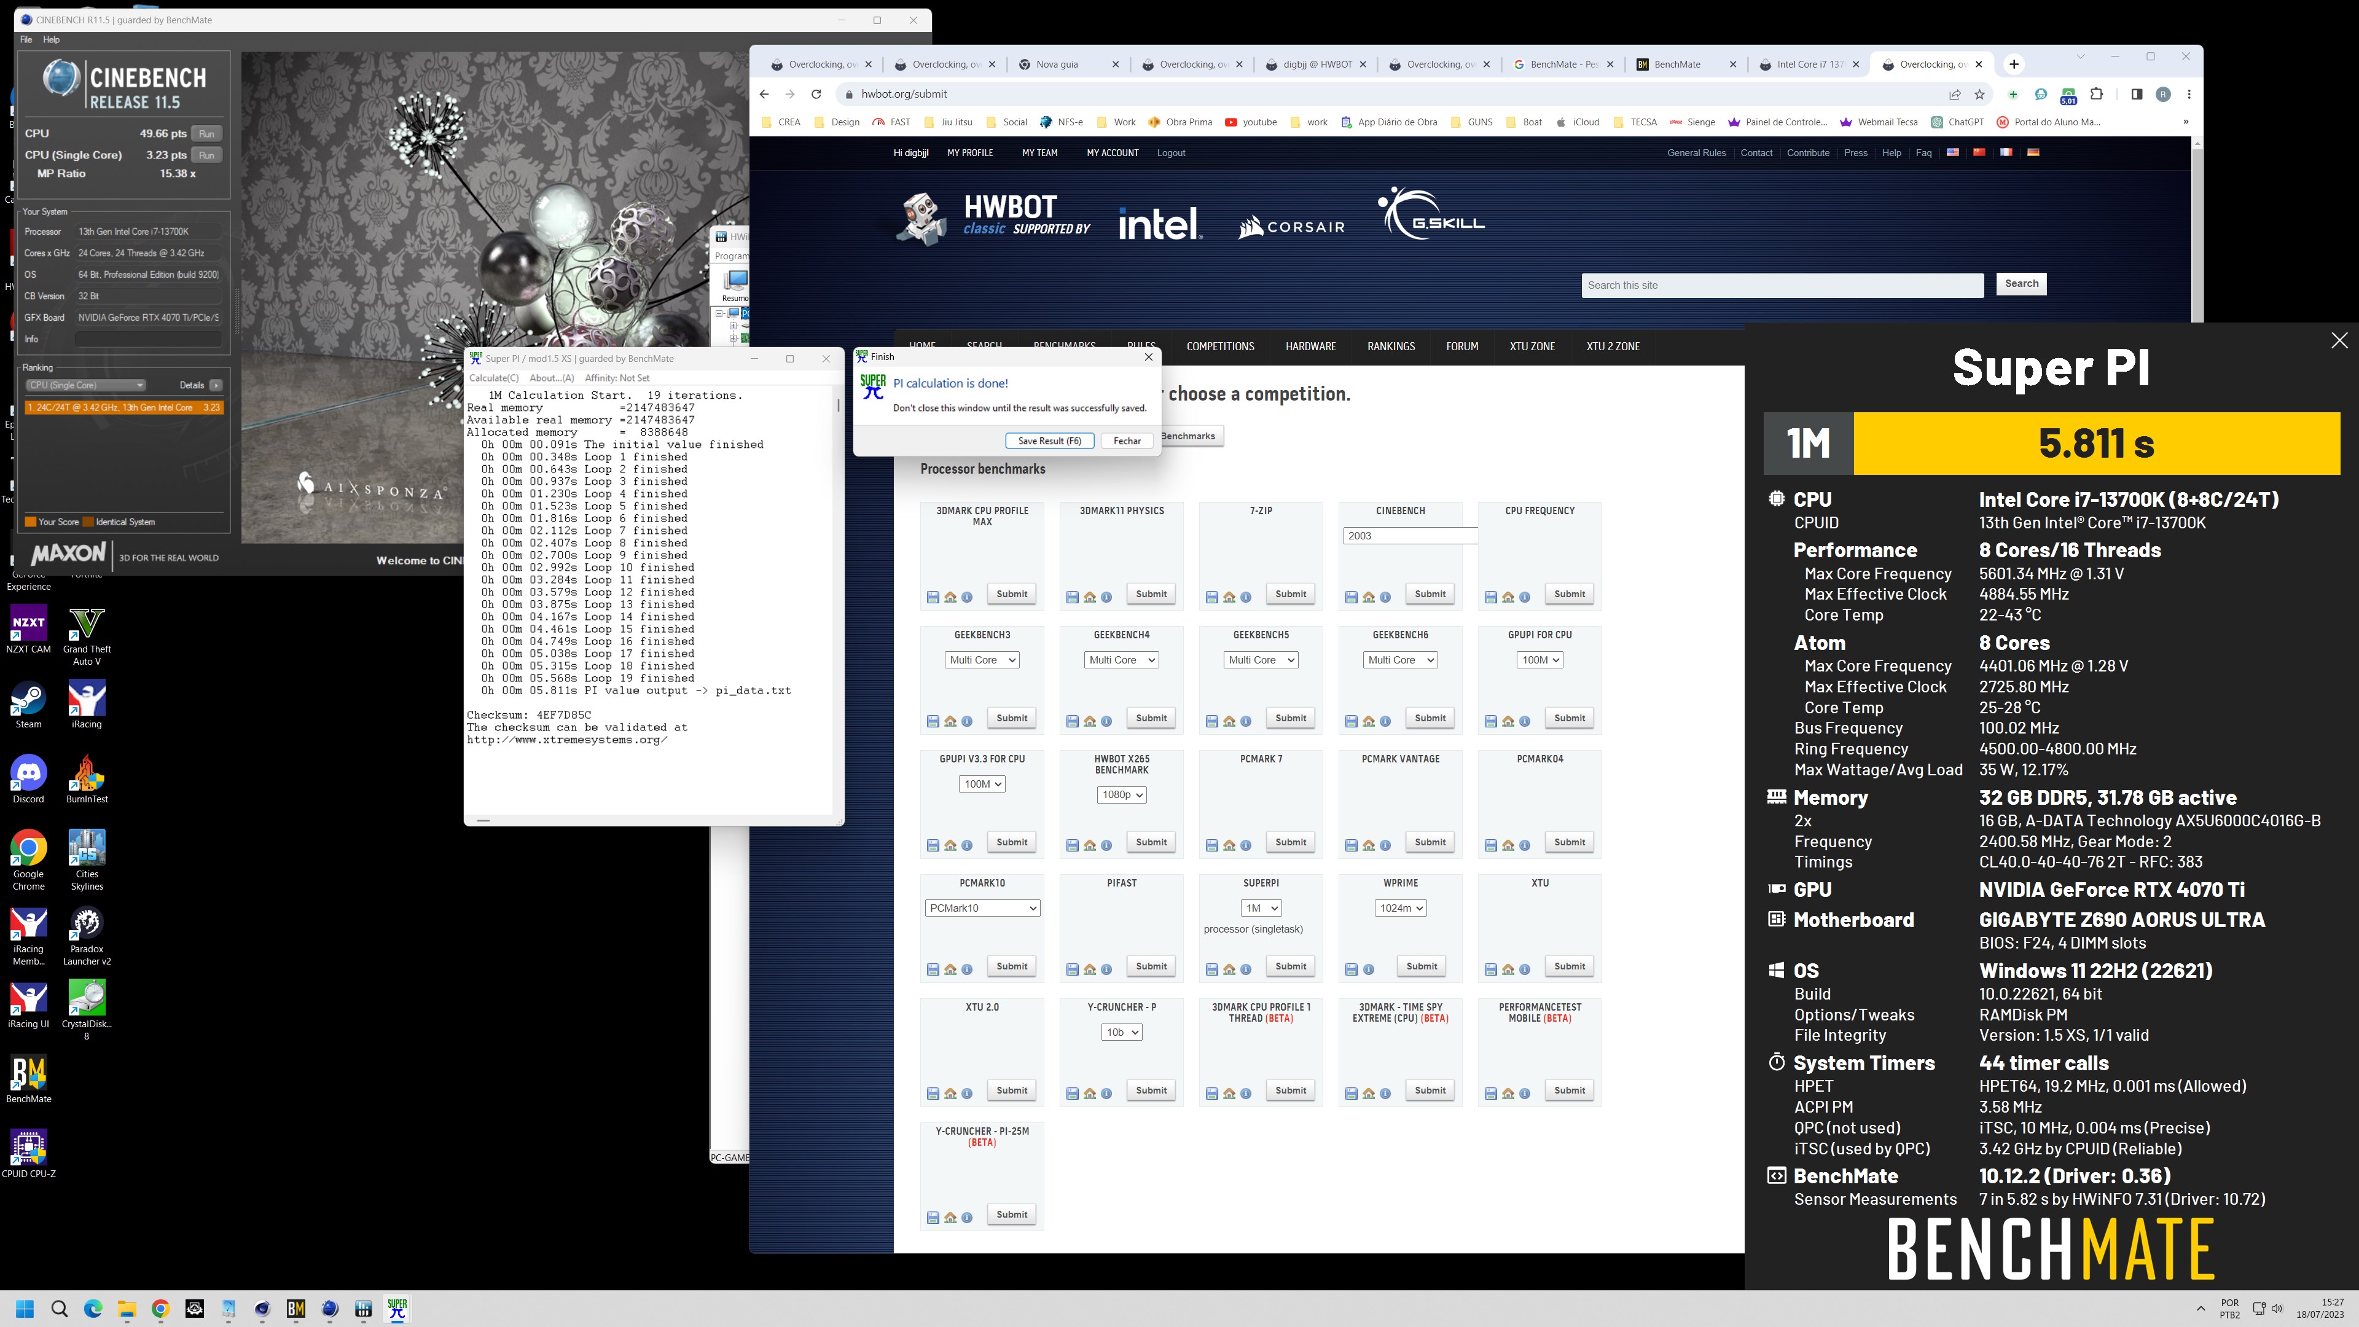Open the youtube bookmark
Viewport: 2359px width, 1327px height.
pyautogui.click(x=1251, y=123)
